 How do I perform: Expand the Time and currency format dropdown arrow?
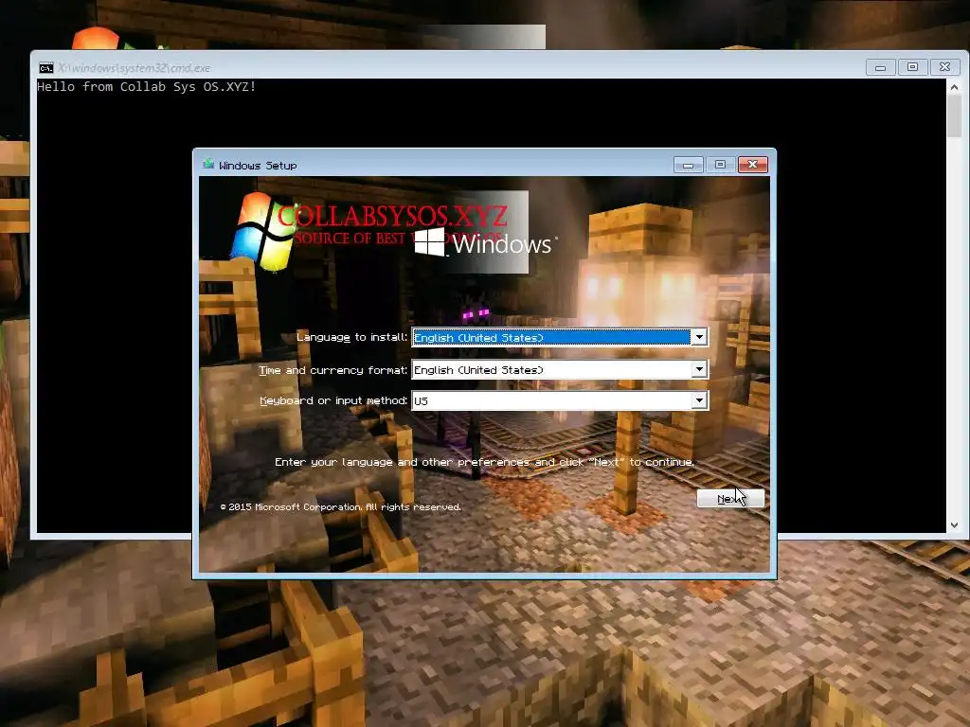(699, 370)
